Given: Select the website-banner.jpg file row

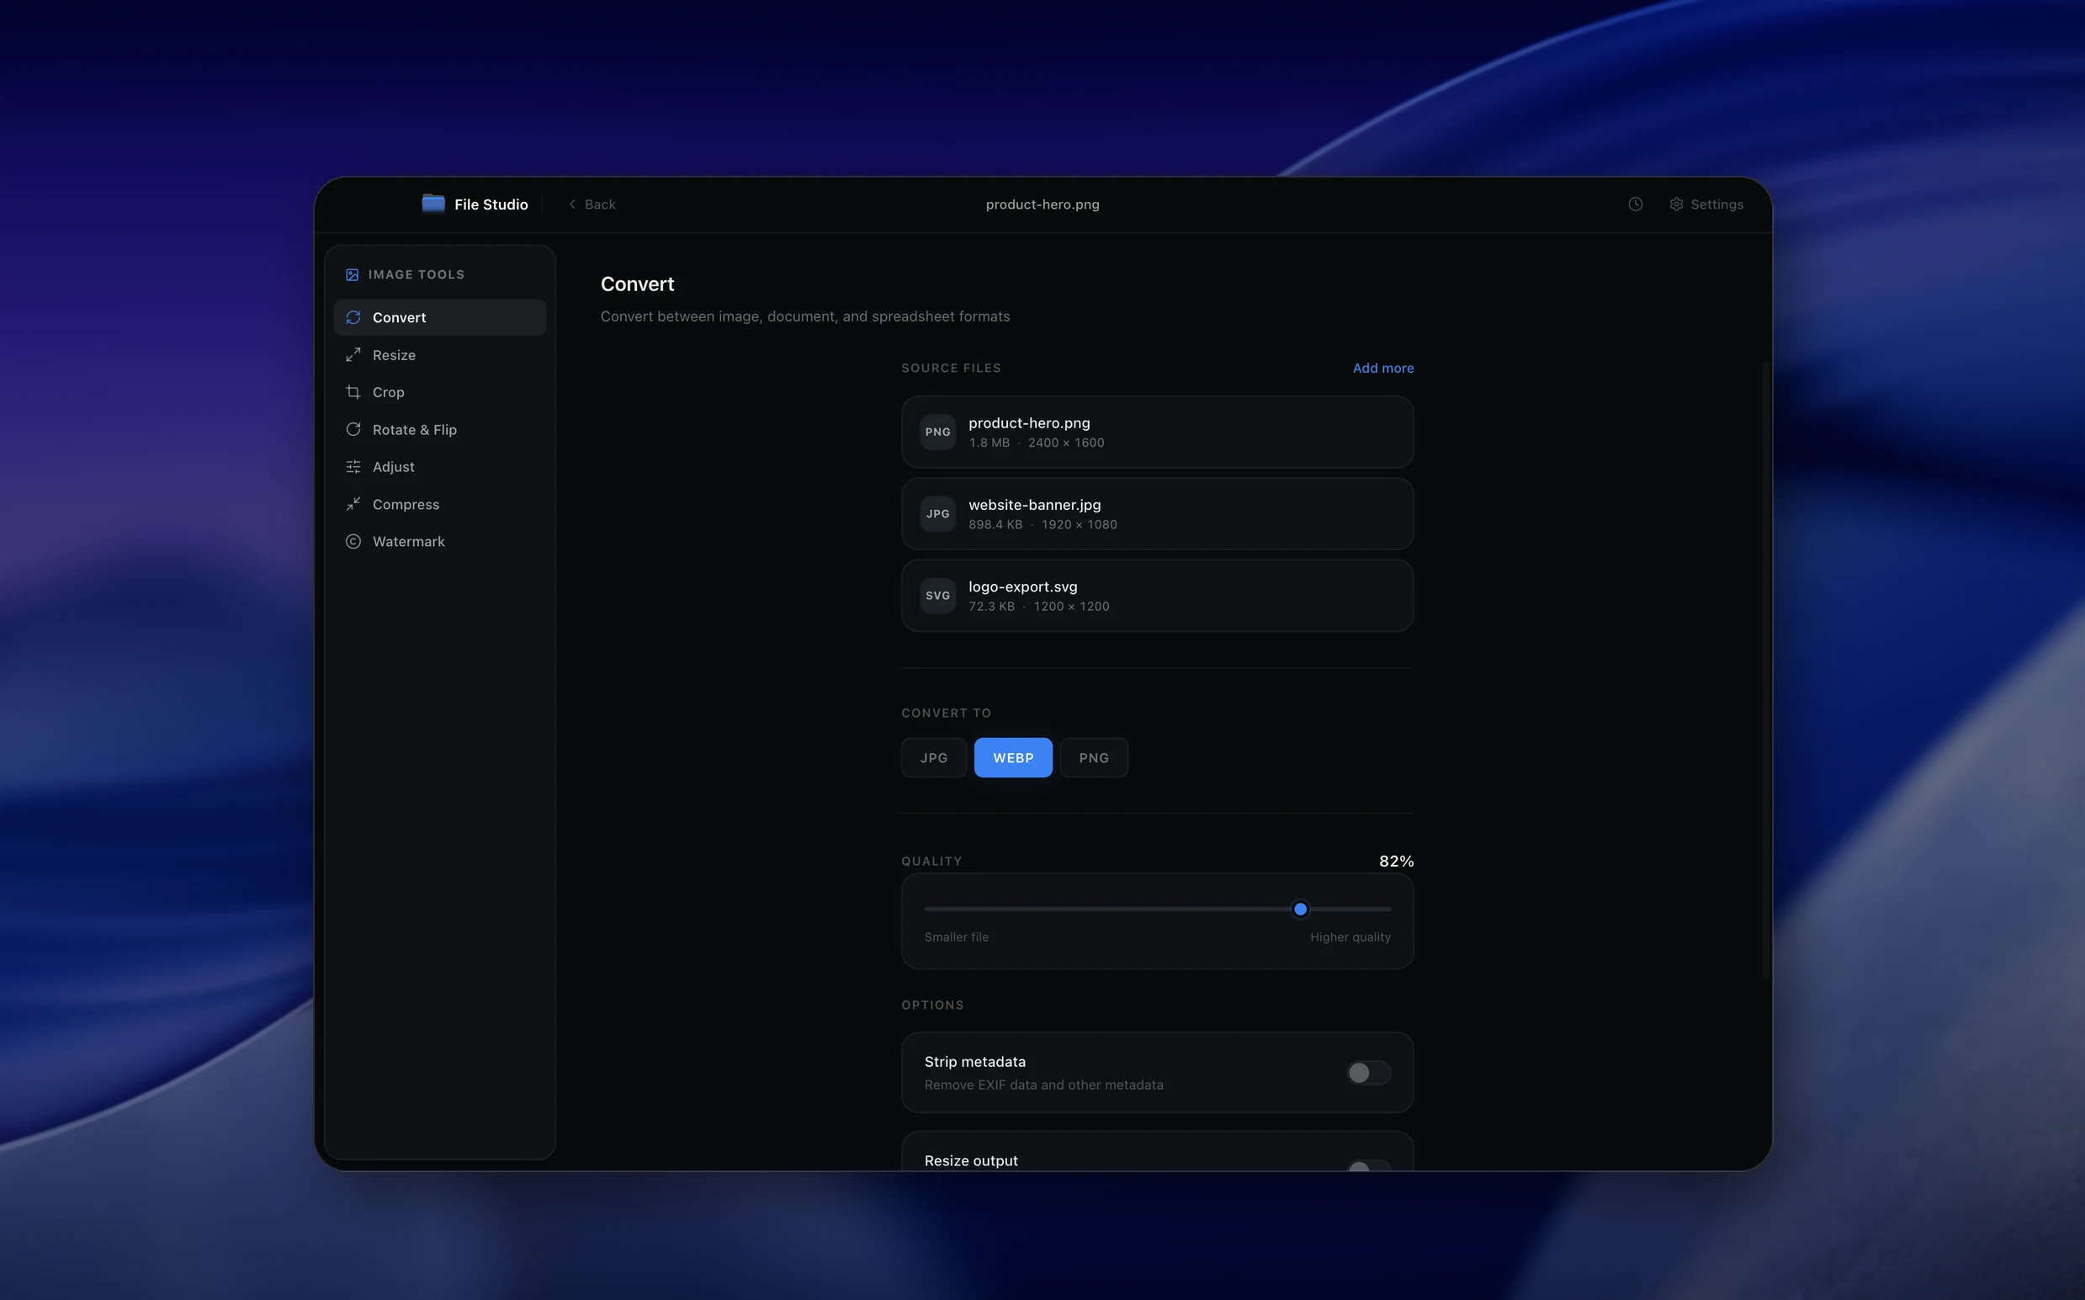Looking at the screenshot, I should (1157, 513).
